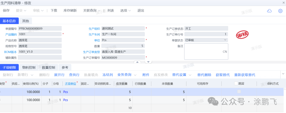Switch to the 其他 tab
The height and width of the screenshot is (113, 286).
(26, 21)
